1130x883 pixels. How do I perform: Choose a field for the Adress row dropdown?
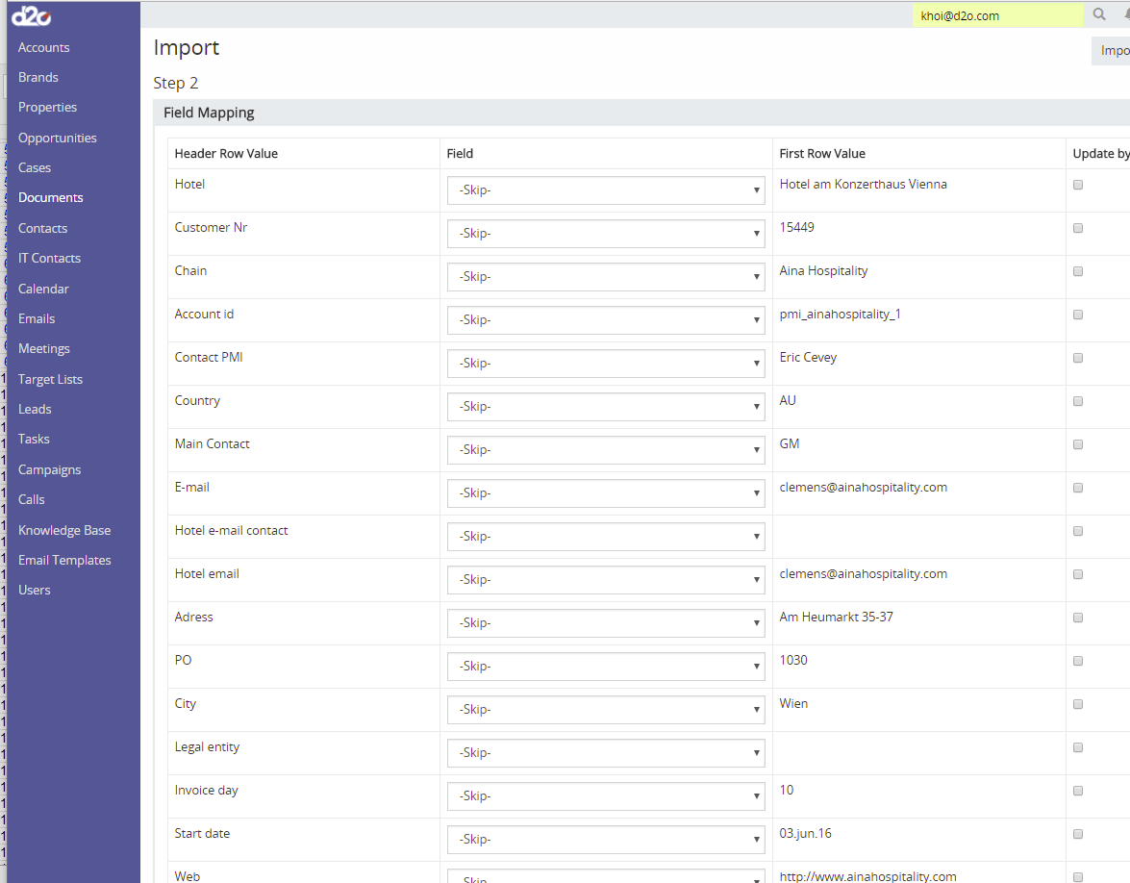[606, 623]
